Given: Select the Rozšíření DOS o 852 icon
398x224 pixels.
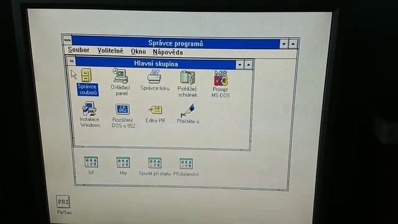Looking at the screenshot, I should (123, 110).
